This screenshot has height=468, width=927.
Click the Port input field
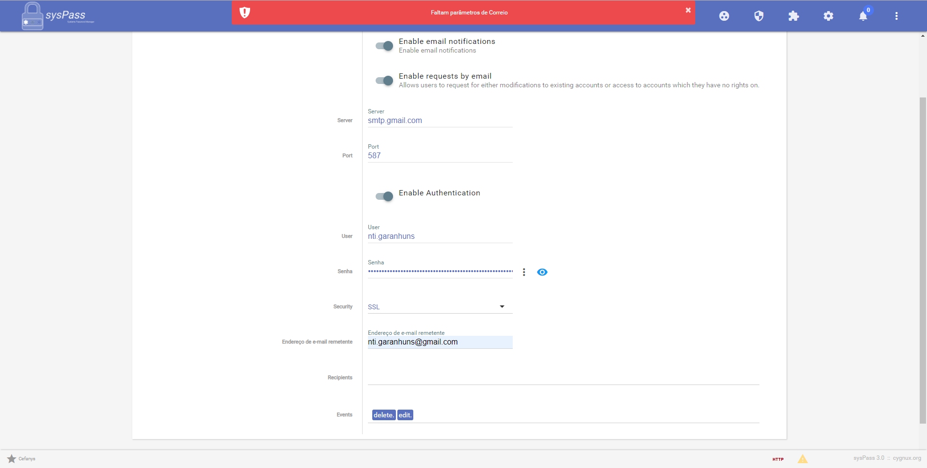440,156
